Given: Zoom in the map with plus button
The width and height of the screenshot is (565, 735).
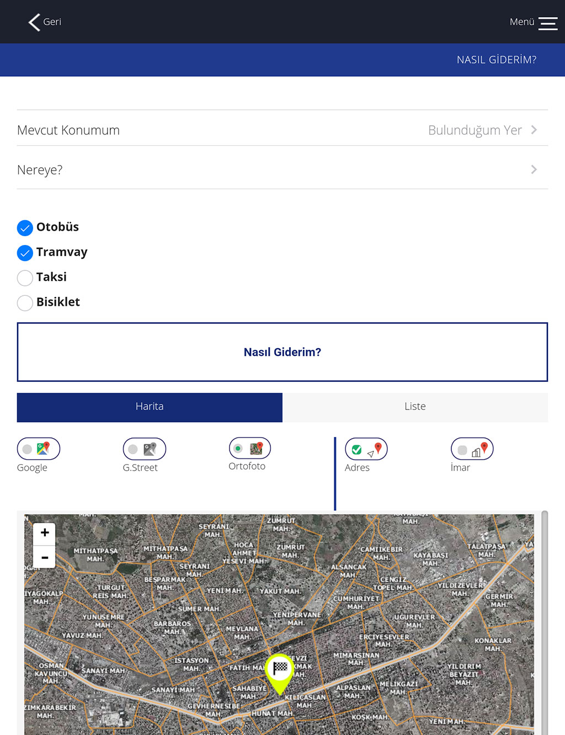Looking at the screenshot, I should click(x=45, y=532).
